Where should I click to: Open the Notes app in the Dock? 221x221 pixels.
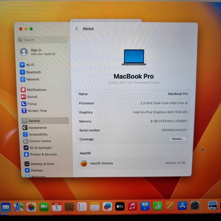(x=95, y=206)
